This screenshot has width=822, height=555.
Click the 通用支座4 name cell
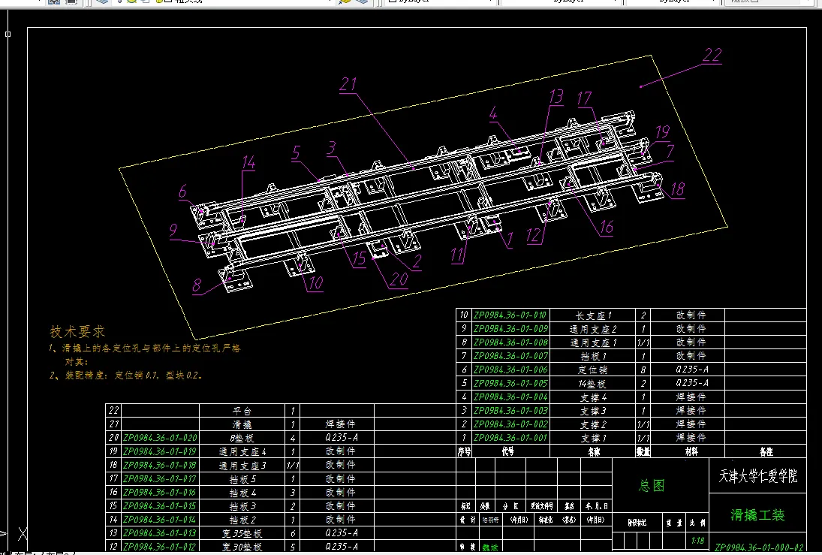pos(242,451)
